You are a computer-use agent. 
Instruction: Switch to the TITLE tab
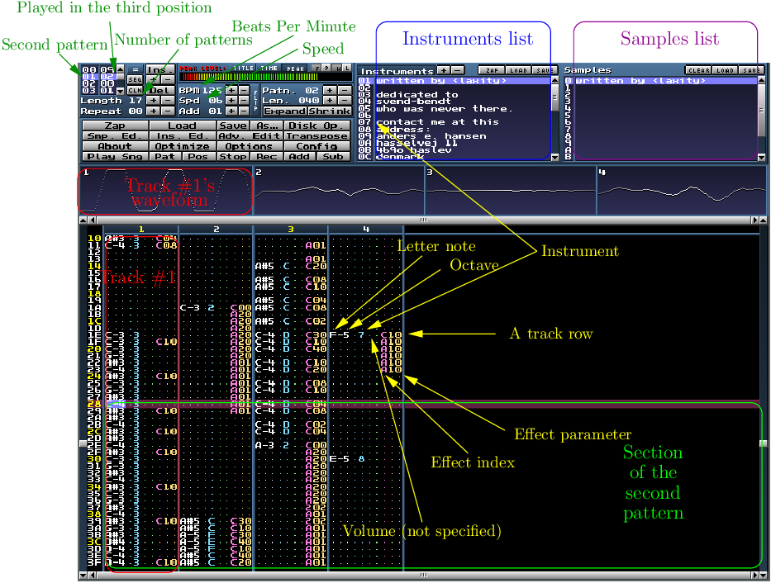click(x=244, y=69)
